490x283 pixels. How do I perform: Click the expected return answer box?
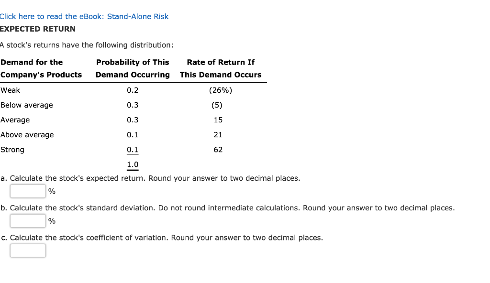(x=27, y=191)
